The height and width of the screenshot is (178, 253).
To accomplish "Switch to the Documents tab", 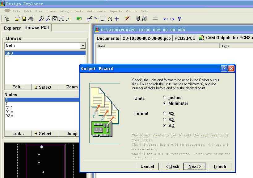I will [108, 38].
